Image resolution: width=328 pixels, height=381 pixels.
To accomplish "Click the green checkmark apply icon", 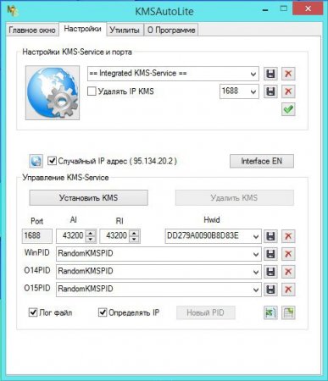I will coord(288,109).
